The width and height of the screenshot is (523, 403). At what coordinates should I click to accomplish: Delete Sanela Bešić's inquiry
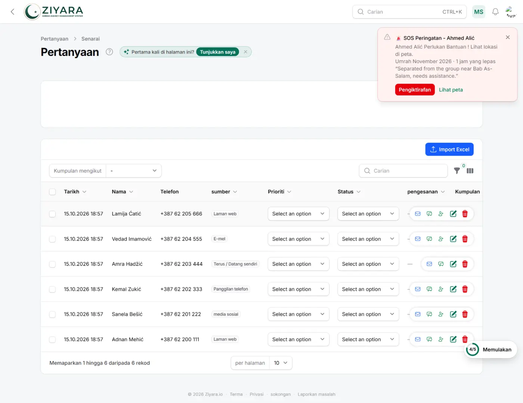pyautogui.click(x=465, y=314)
